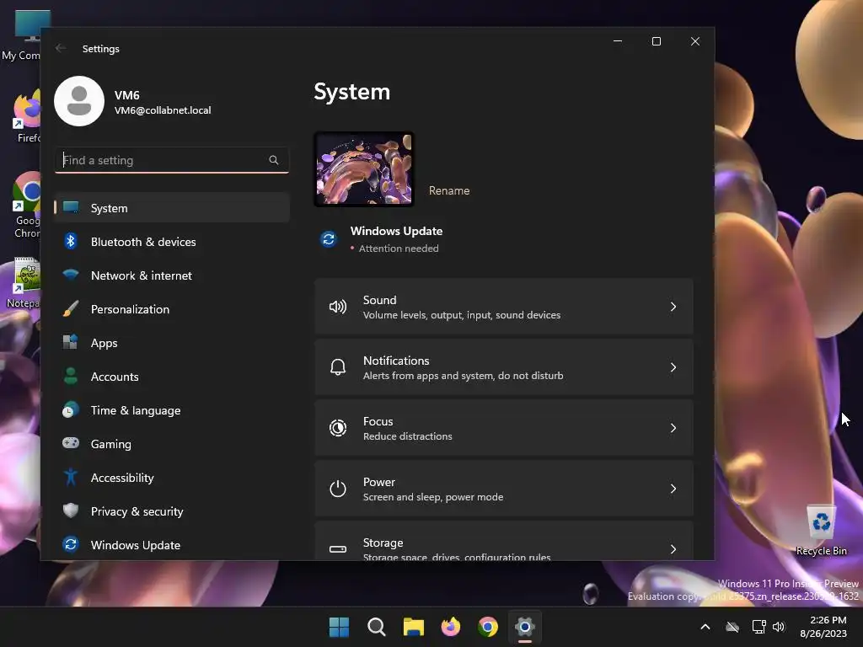
Task: Launch Firefox from the taskbar
Action: coord(451,627)
